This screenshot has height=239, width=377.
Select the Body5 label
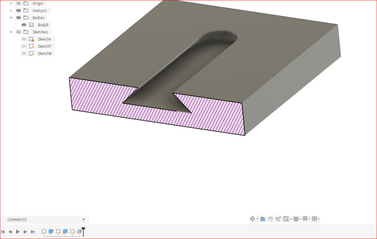(43, 25)
